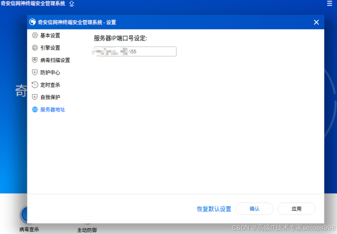Click the app logo in settings title bar

32,22
